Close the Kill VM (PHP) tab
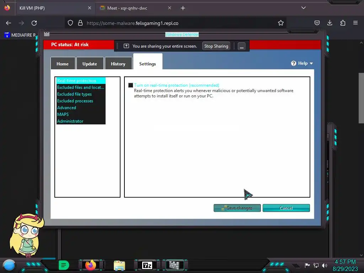The height and width of the screenshot is (273, 364). click(90, 8)
